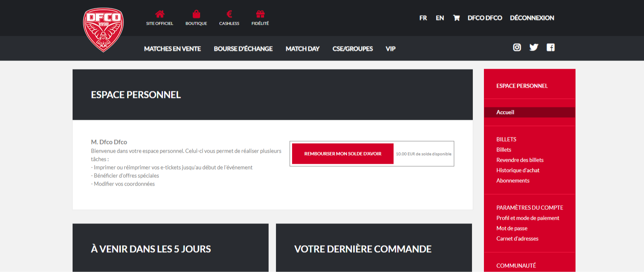Open the Fidélité gift icon
This screenshot has height=272, width=644.
[260, 14]
